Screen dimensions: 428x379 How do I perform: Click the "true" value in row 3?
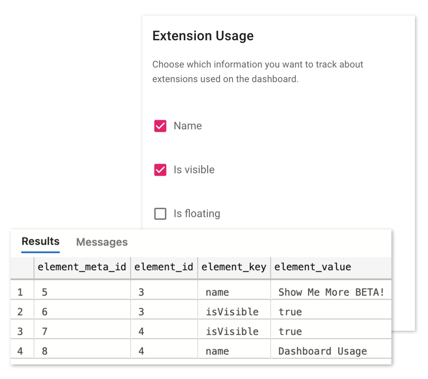tap(290, 331)
